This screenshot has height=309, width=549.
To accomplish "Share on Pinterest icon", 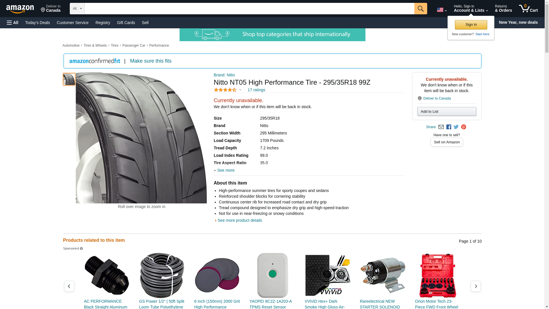I will coord(464,127).
